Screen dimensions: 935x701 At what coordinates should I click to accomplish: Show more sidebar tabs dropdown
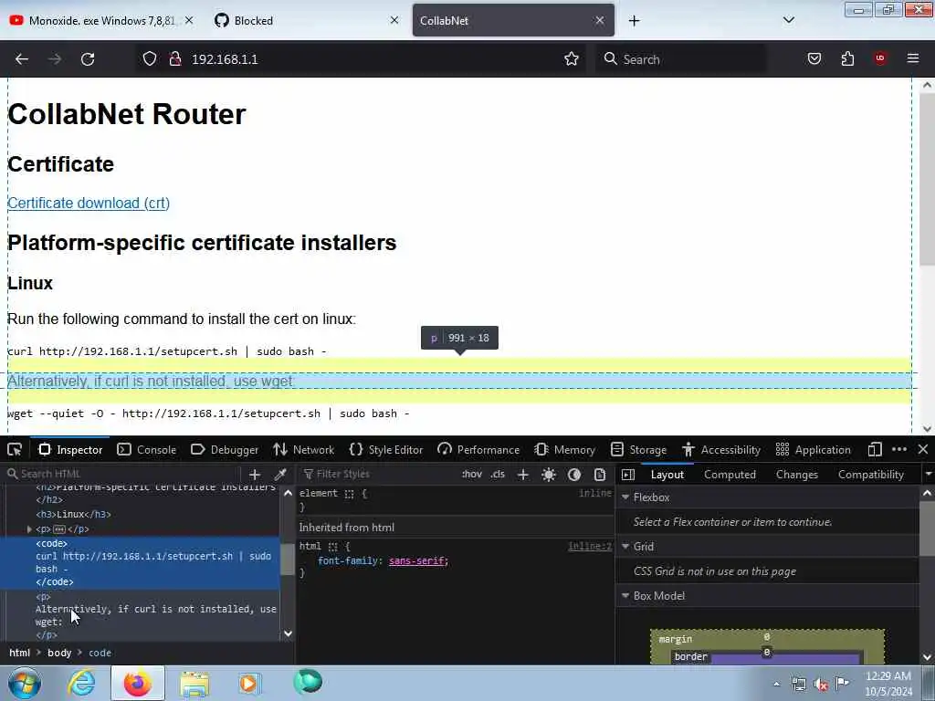[928, 475]
